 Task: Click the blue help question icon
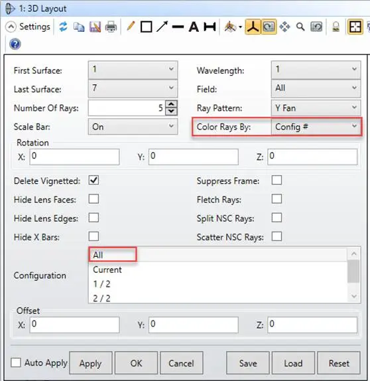coord(15,44)
